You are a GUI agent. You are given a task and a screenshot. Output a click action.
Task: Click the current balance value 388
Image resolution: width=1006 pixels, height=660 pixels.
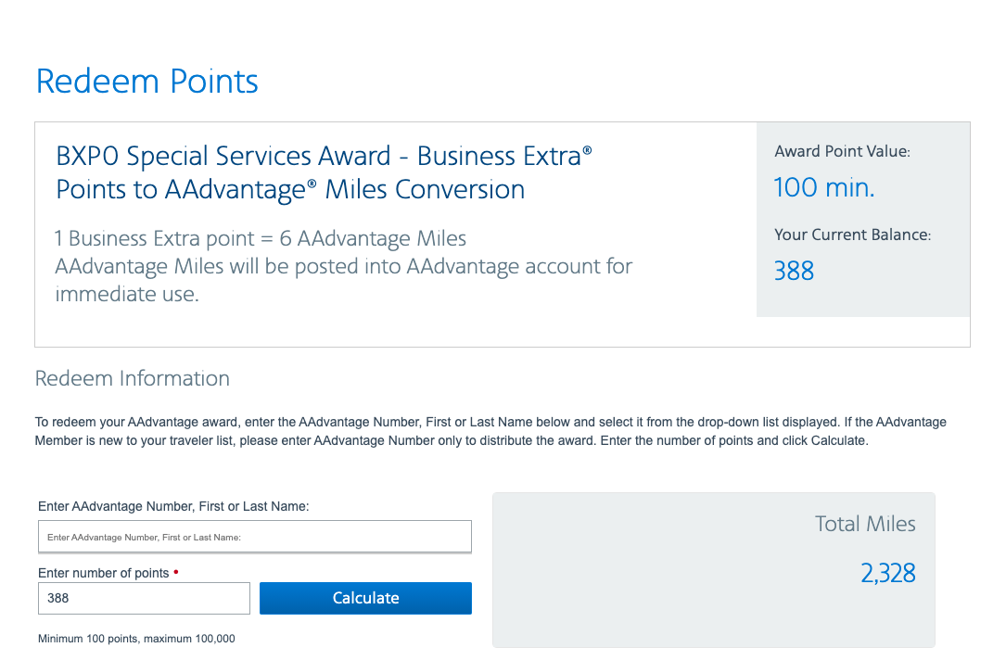pyautogui.click(x=794, y=271)
